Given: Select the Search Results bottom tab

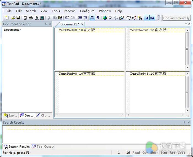Looking at the screenshot, I should point(17,147).
